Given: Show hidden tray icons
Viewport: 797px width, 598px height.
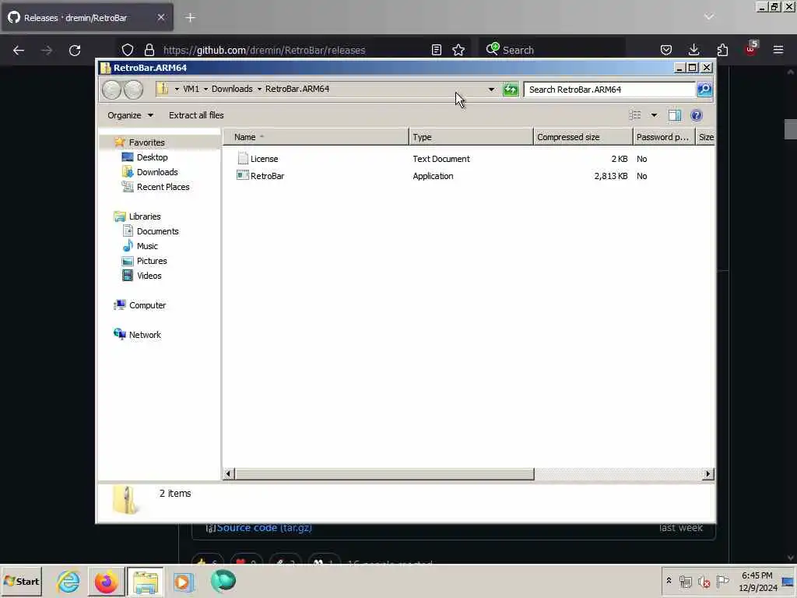Looking at the screenshot, I should pos(669,581).
